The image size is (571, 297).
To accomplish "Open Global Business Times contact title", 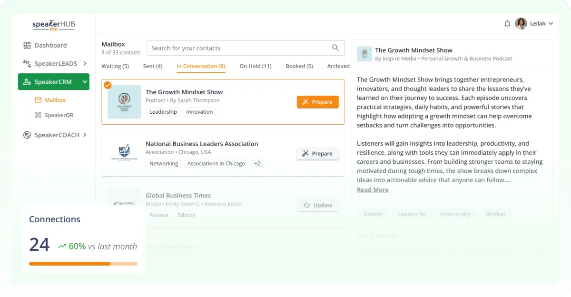I will point(178,196).
